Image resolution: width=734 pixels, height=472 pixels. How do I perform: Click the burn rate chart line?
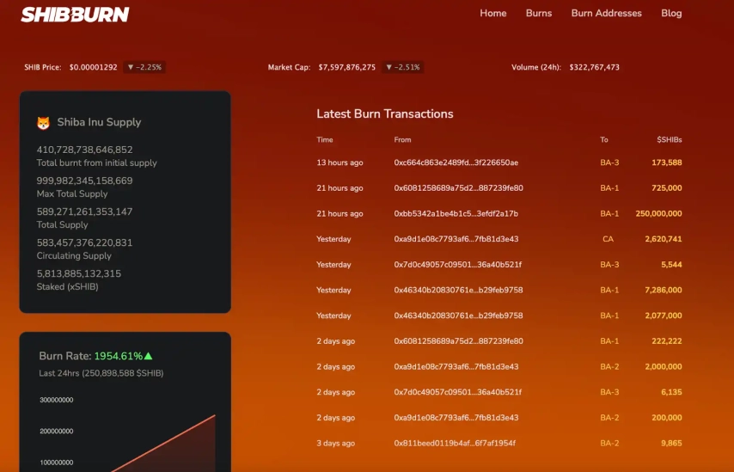pyautogui.click(x=164, y=443)
